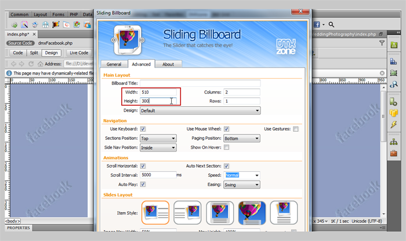Toggle the Use Mouse Wheel checkbox
The width and height of the screenshot is (406, 241).
[227, 129]
